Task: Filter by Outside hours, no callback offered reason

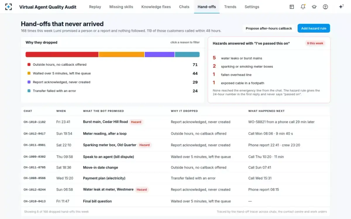Action: pyautogui.click(x=113, y=65)
